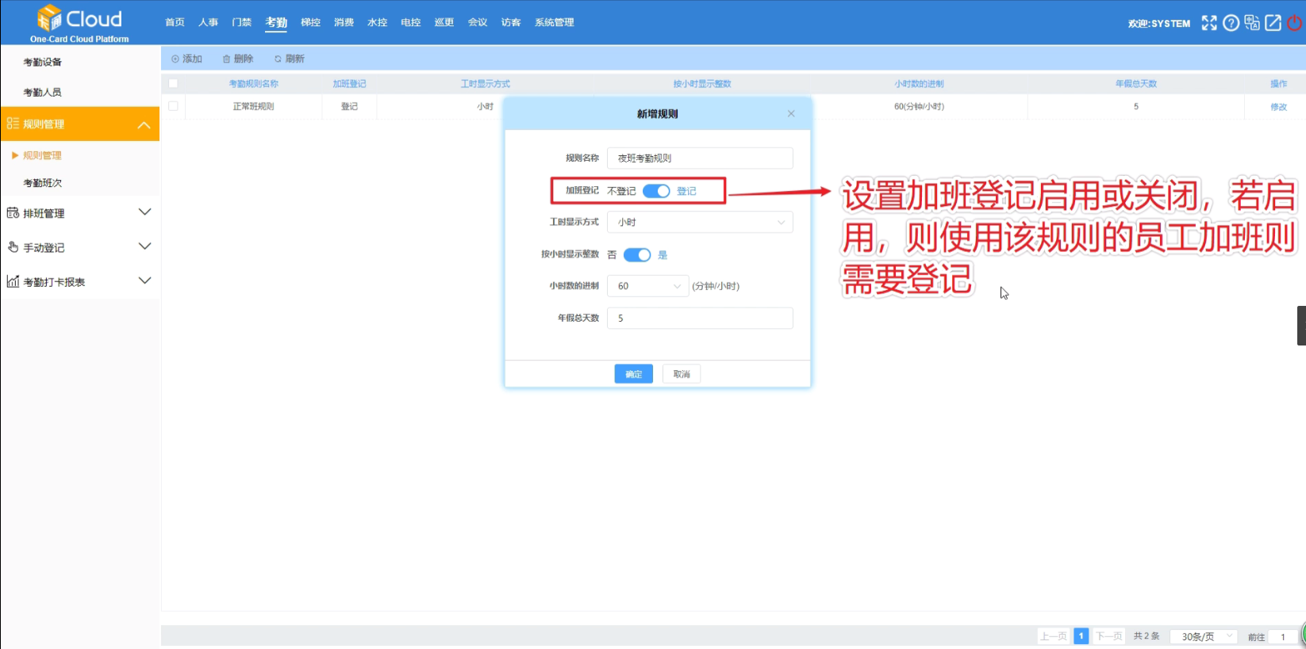The width and height of the screenshot is (1306, 649).
Task: Open the 30条/页 page size selector
Action: 1203,636
